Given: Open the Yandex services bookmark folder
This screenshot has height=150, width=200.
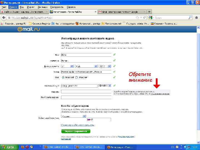Looking at the screenshot, I should pos(39,24).
